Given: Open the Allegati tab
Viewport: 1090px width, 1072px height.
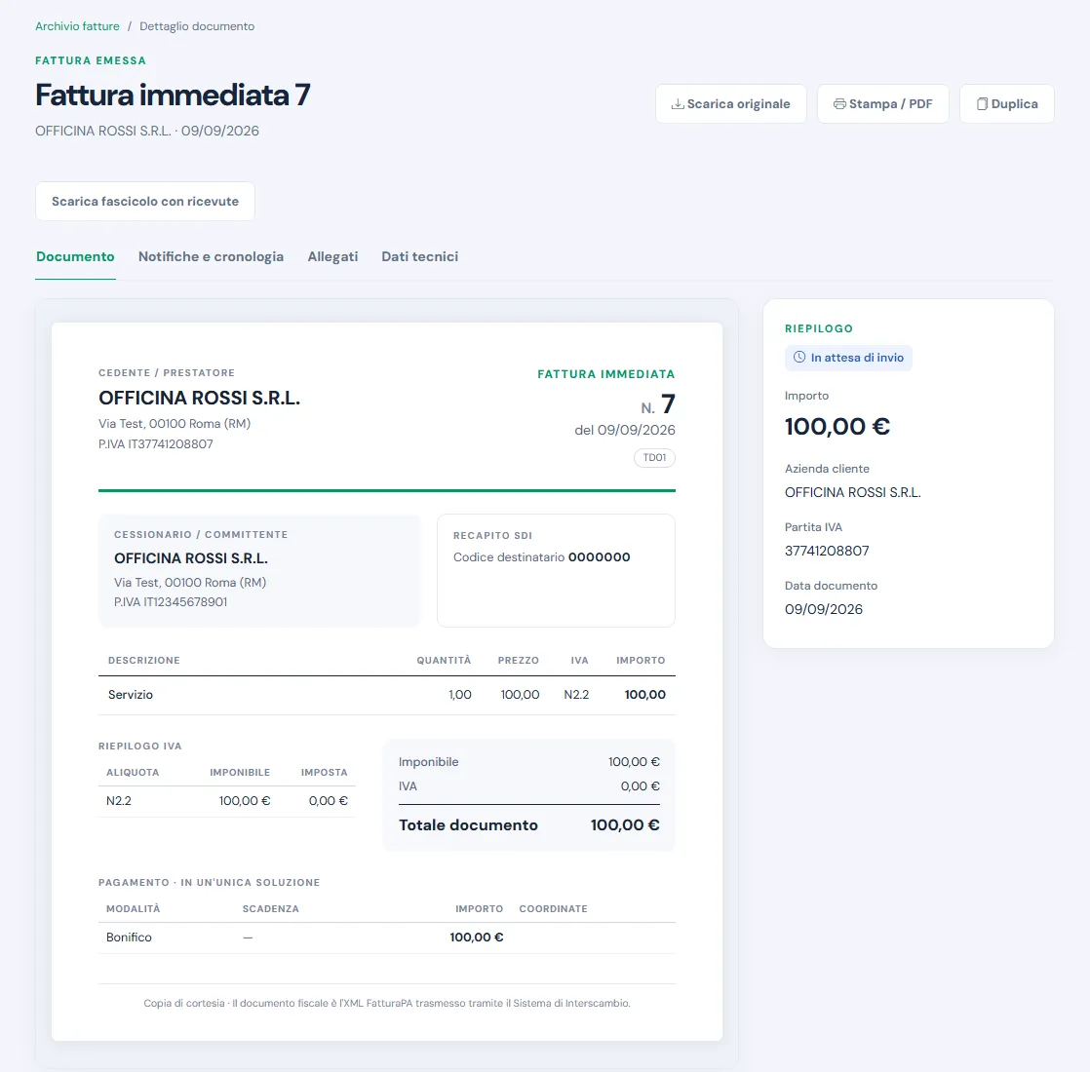Looking at the screenshot, I should click(x=333, y=257).
